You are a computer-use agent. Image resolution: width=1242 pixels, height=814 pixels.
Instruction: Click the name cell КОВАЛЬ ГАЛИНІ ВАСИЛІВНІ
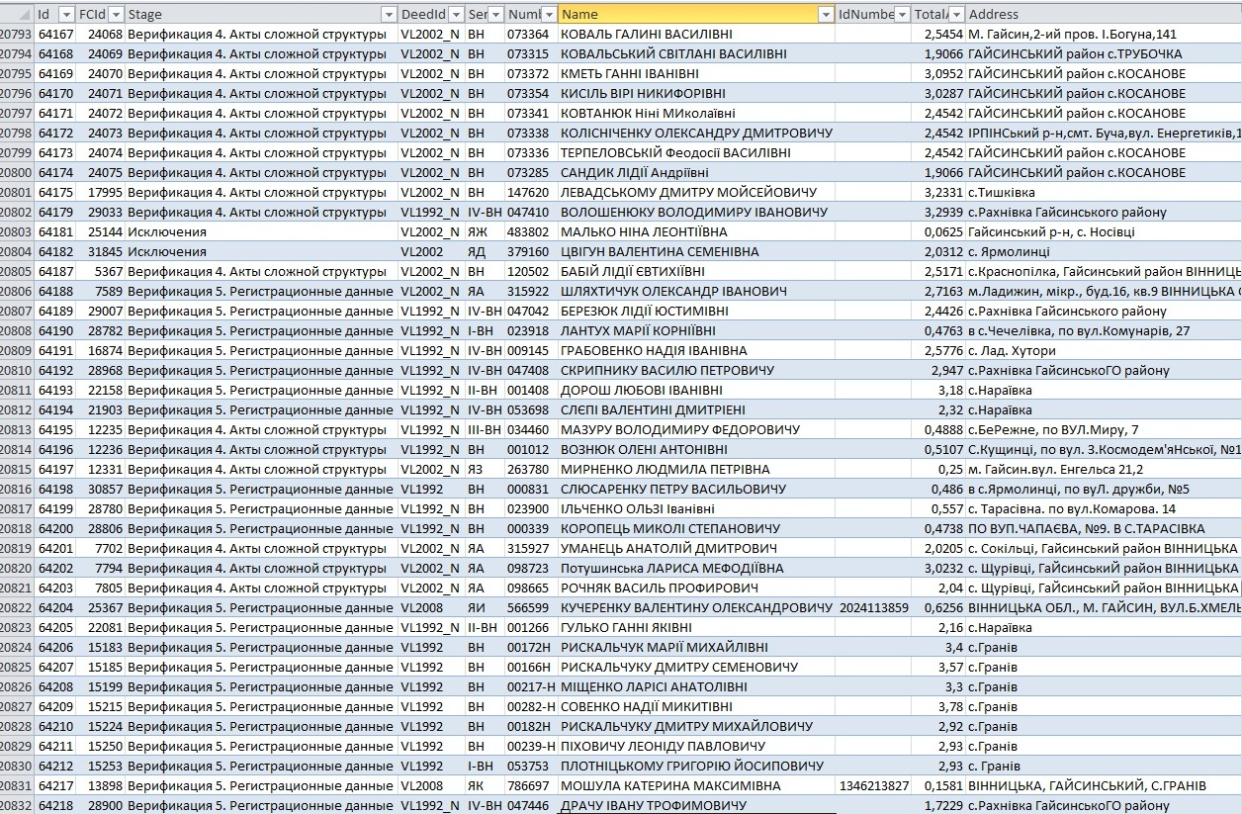point(697,35)
